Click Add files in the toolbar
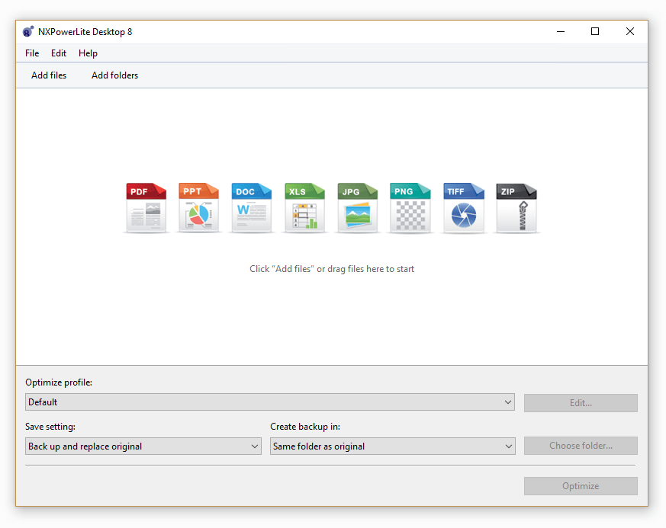 49,75
